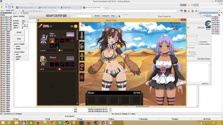This screenshot has width=223, height=125.
Task: Select the press radio button in clicker
Action: tap(15, 46)
